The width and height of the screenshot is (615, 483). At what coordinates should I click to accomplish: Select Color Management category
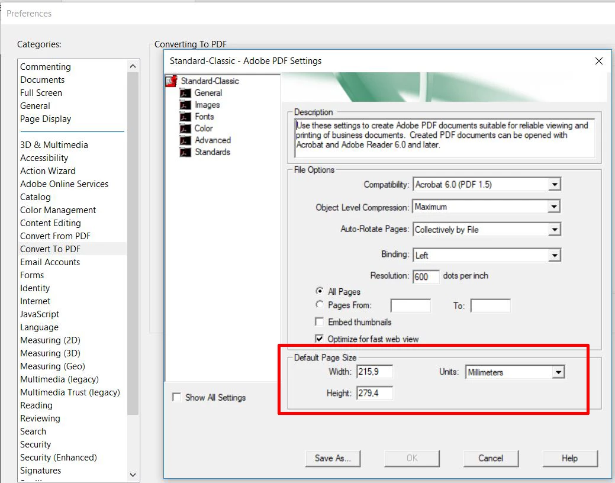tap(58, 210)
